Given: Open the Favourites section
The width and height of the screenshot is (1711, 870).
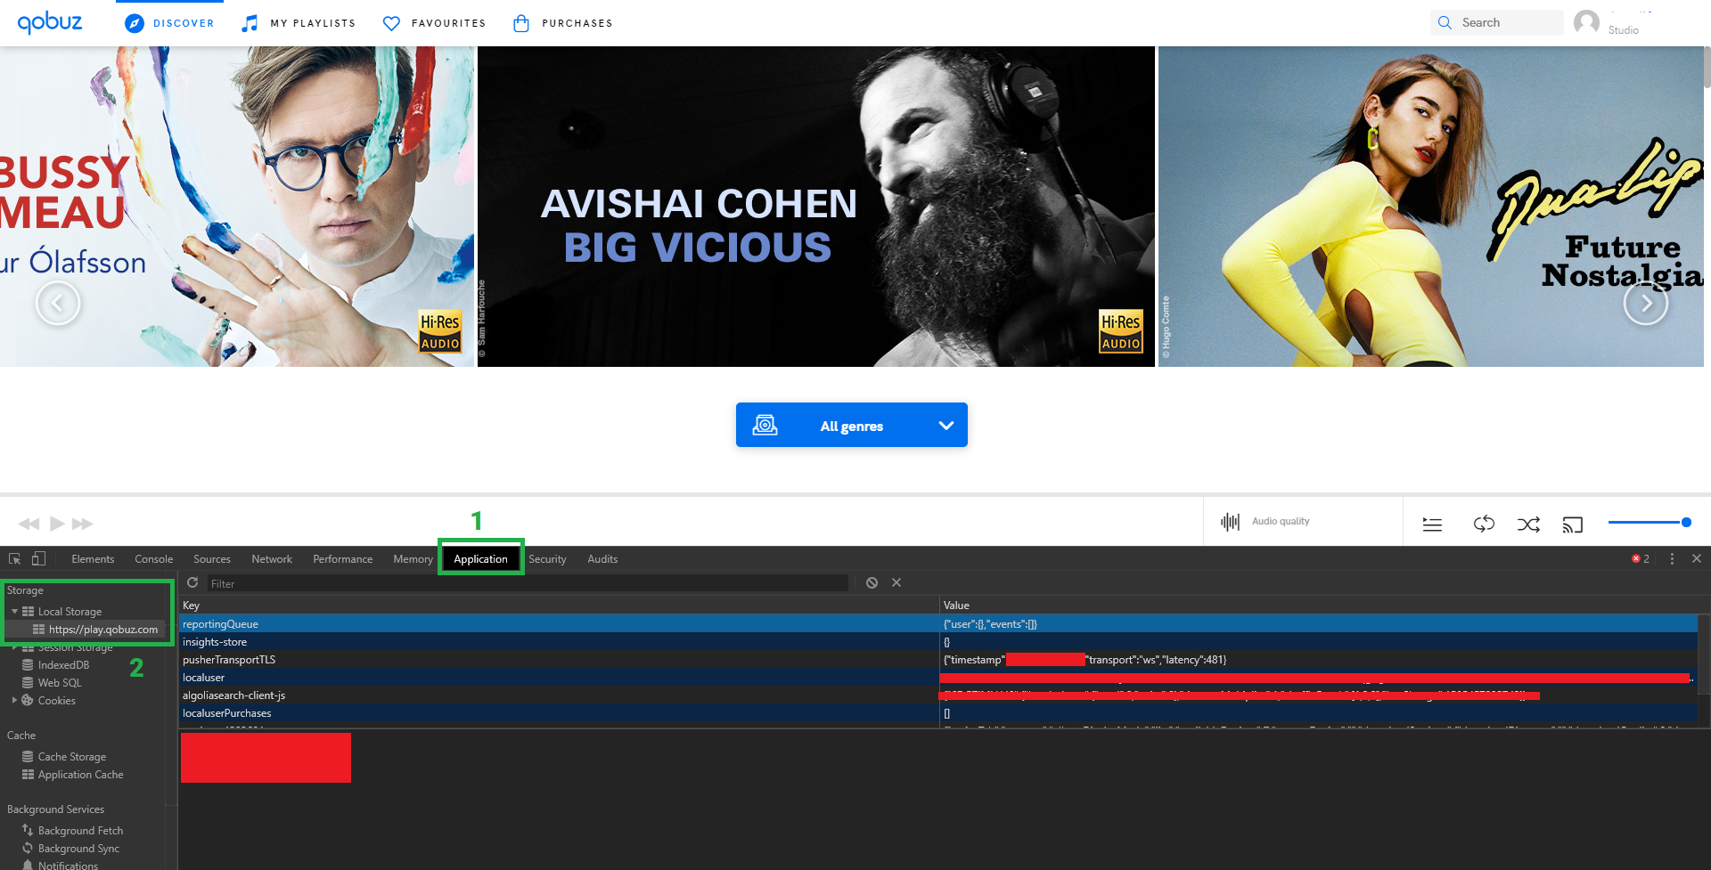Looking at the screenshot, I should point(434,23).
